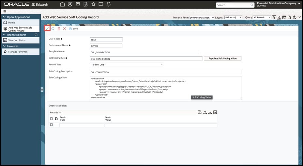Click the OK checkmark save icon

tap(47, 28)
